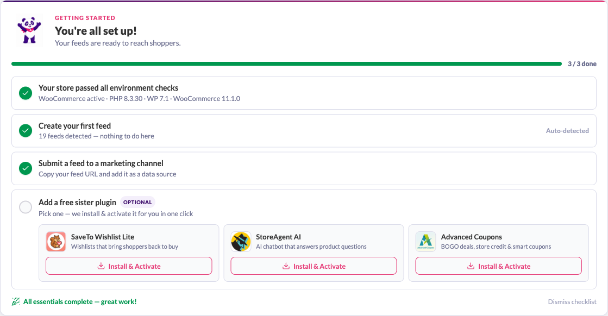Click the party popper icon by 'All essentials complete'
The height and width of the screenshot is (316, 608).
click(16, 302)
